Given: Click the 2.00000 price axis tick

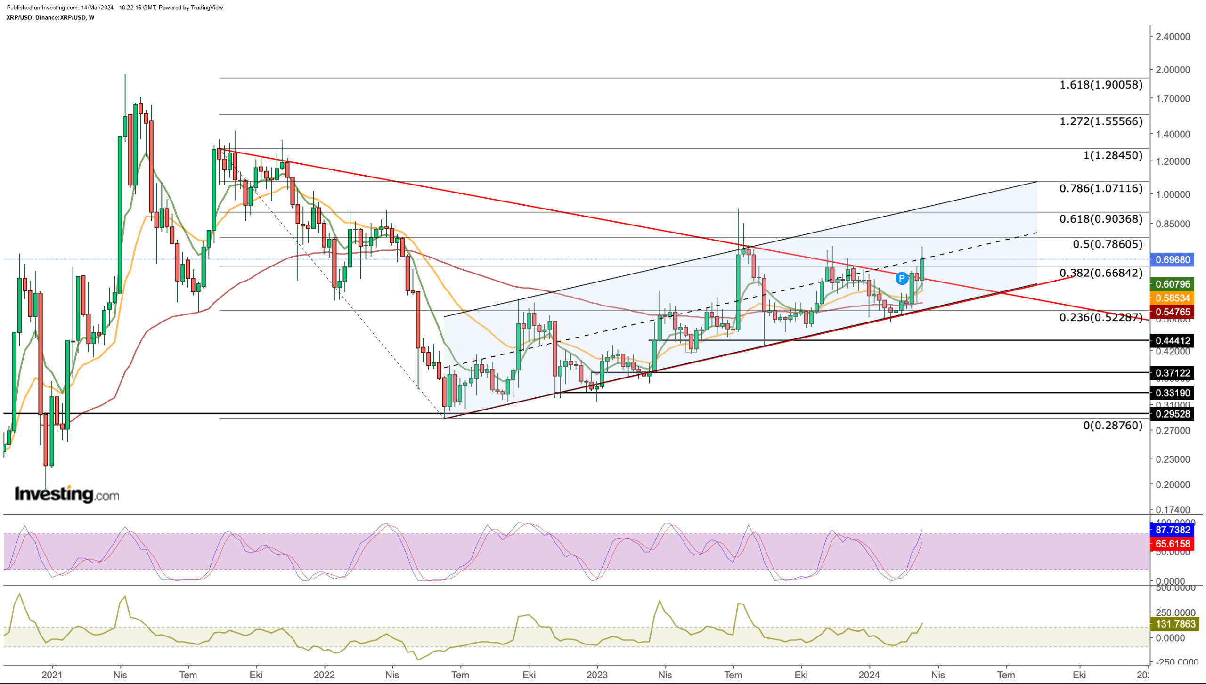Looking at the screenshot, I should [x=1173, y=70].
